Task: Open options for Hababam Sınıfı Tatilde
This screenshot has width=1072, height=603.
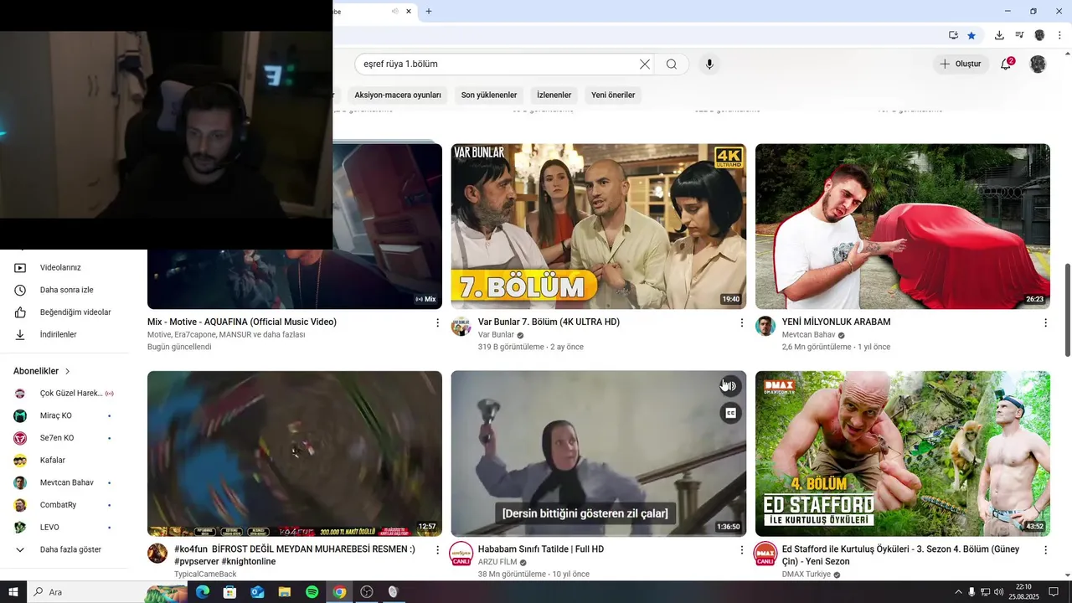Action: tap(741, 549)
